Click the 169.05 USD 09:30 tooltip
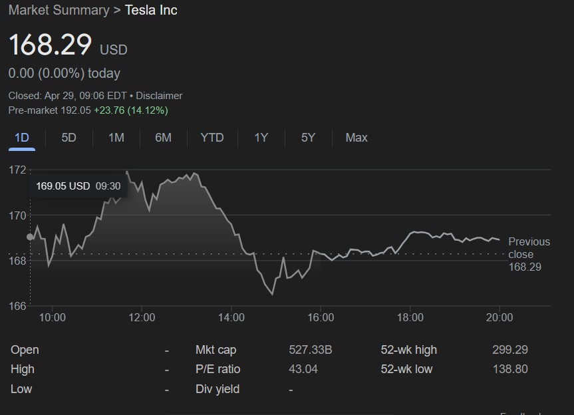The image size is (574, 415). 78,186
